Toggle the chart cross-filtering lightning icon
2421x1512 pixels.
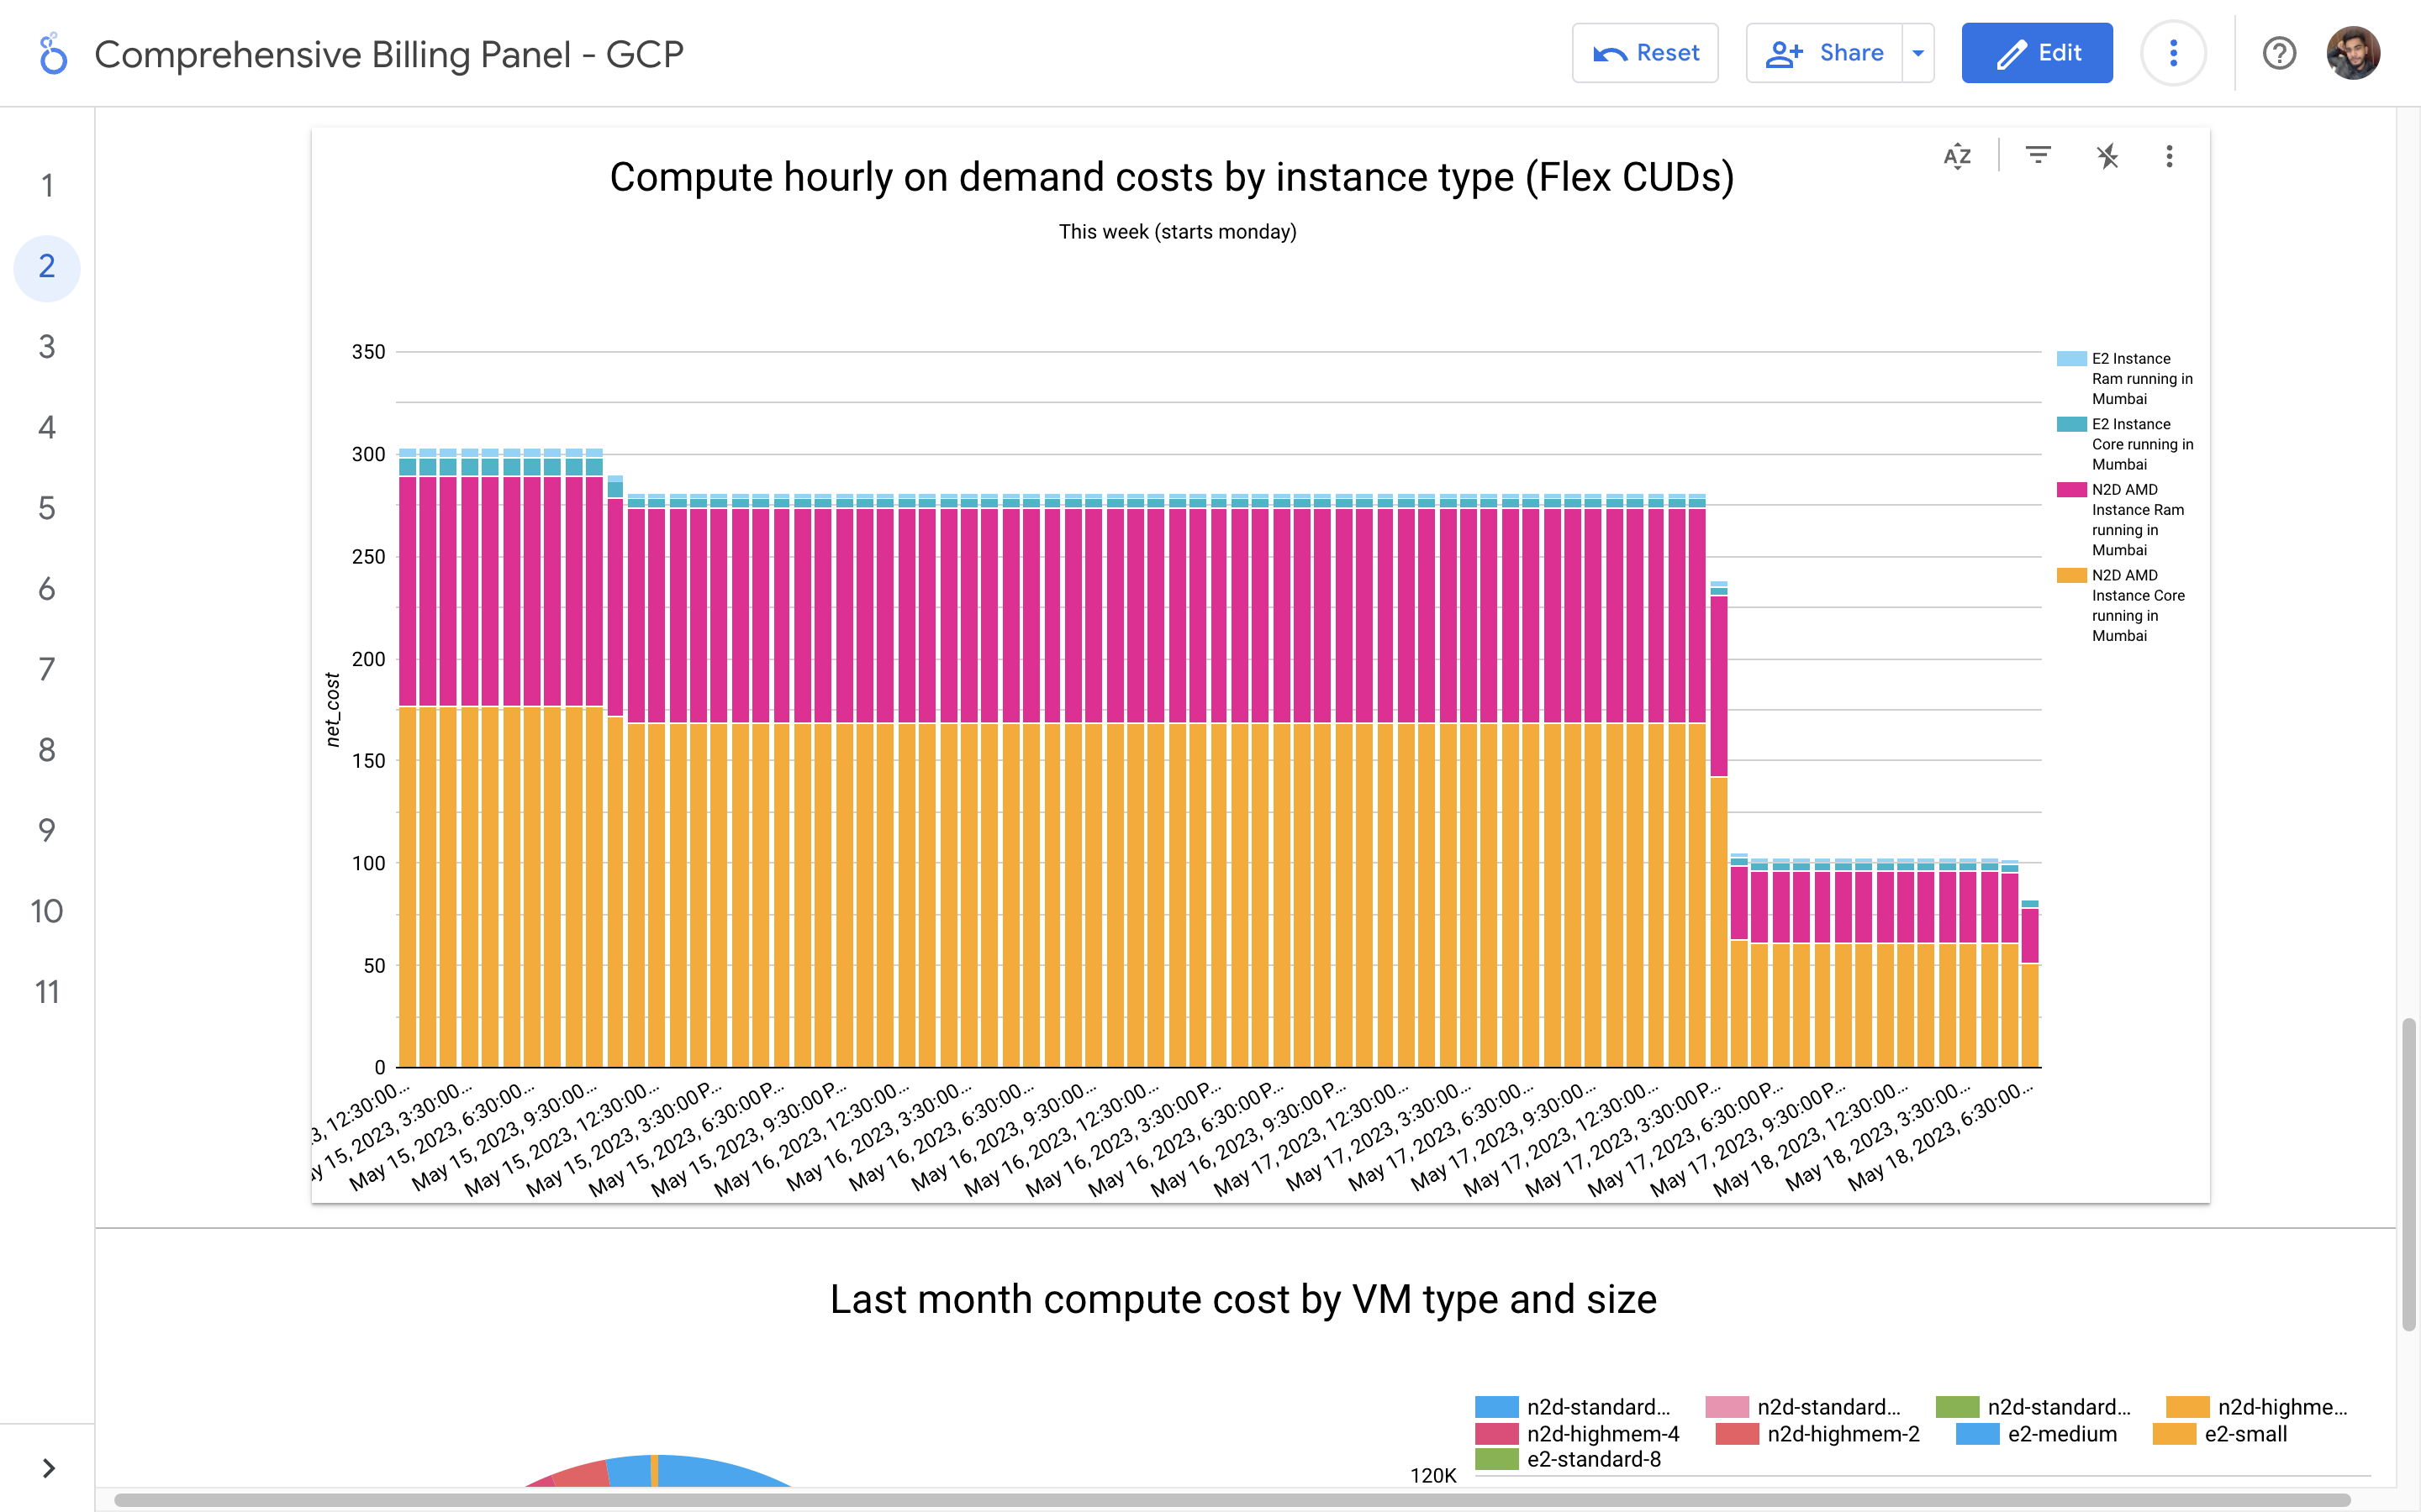tap(2107, 156)
